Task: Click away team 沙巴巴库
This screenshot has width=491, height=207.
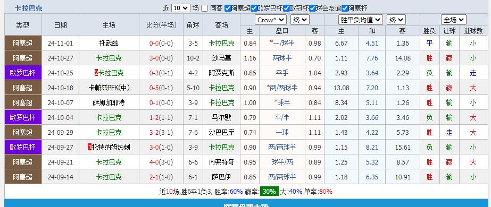Action: click(221, 132)
